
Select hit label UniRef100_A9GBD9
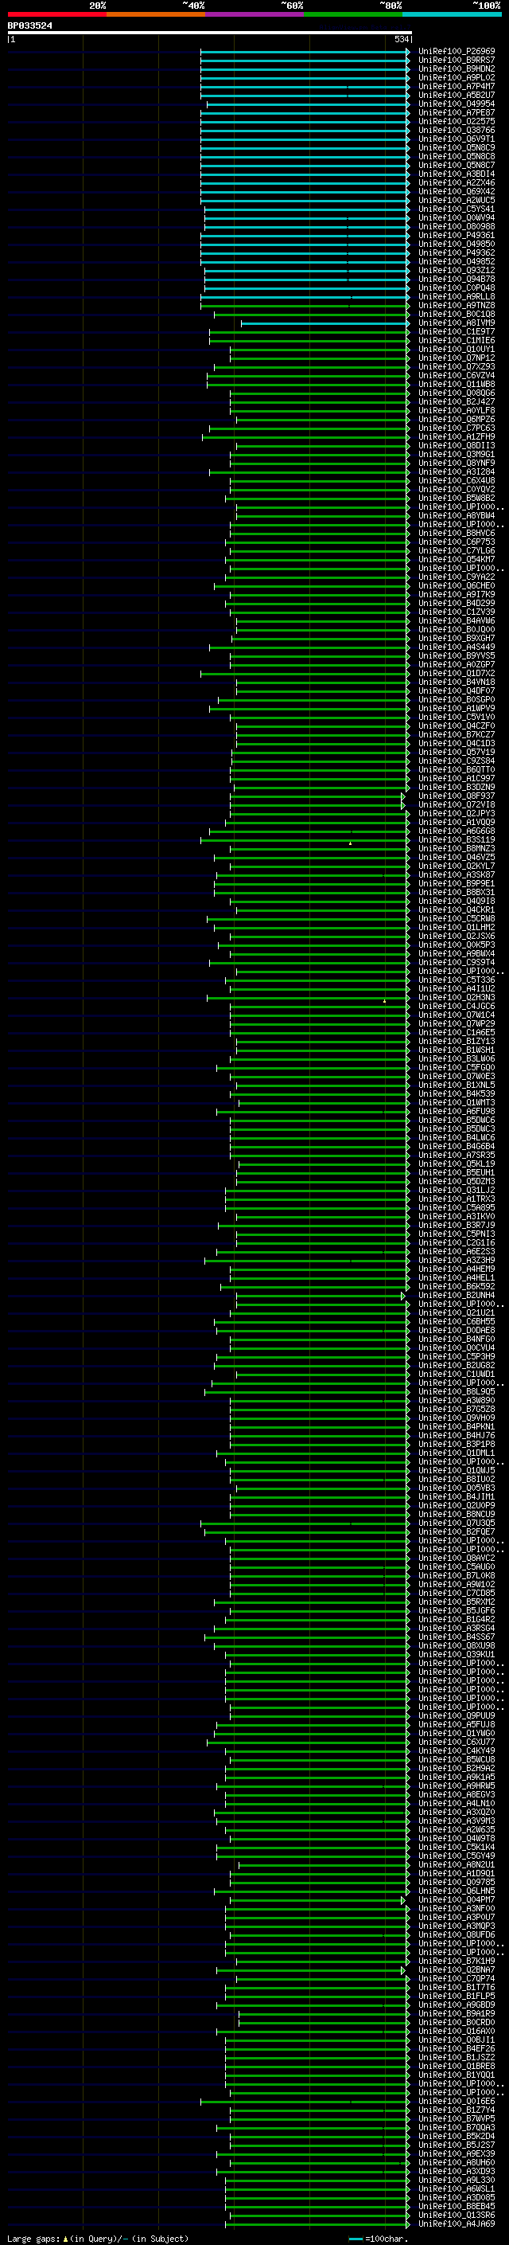tap(456, 2004)
